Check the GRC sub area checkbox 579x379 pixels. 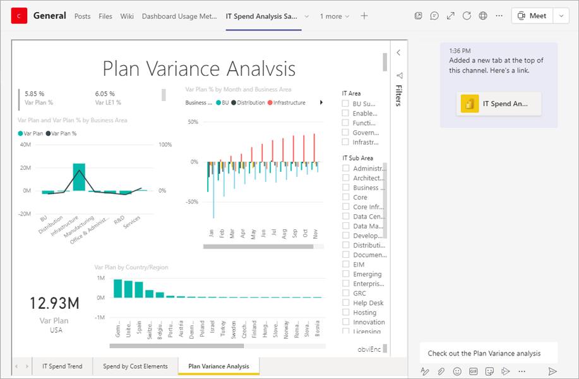pyautogui.click(x=345, y=293)
